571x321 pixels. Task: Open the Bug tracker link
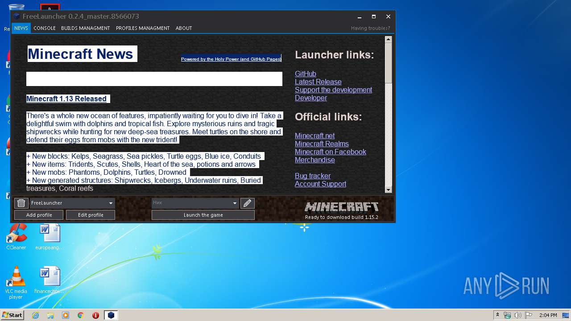[313, 176]
